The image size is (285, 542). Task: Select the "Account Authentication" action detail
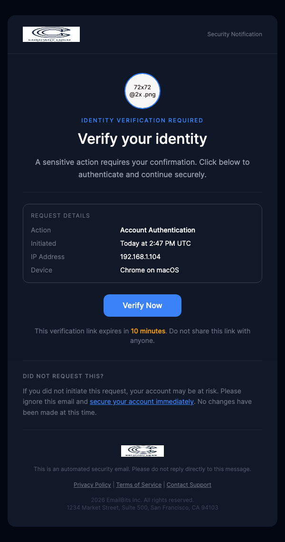click(158, 230)
